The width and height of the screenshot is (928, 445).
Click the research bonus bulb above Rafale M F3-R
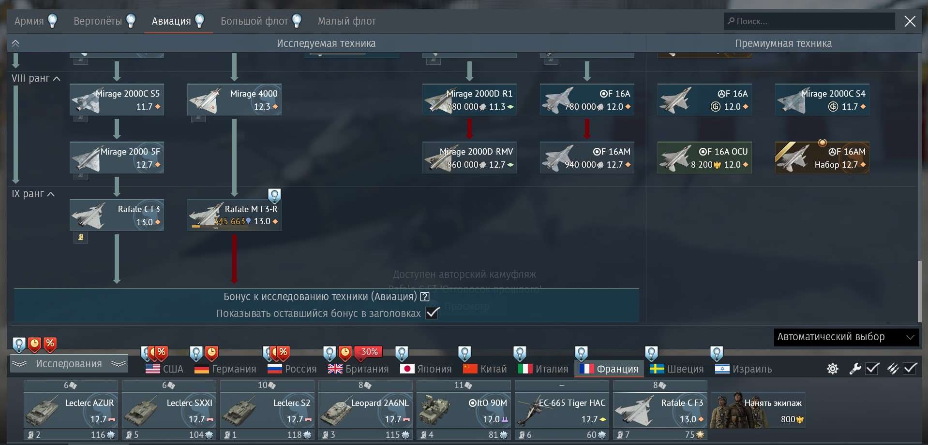pos(274,196)
